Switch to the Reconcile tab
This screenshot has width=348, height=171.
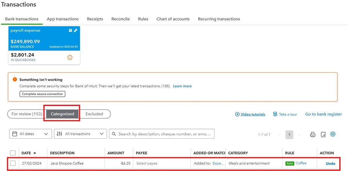pos(121,19)
